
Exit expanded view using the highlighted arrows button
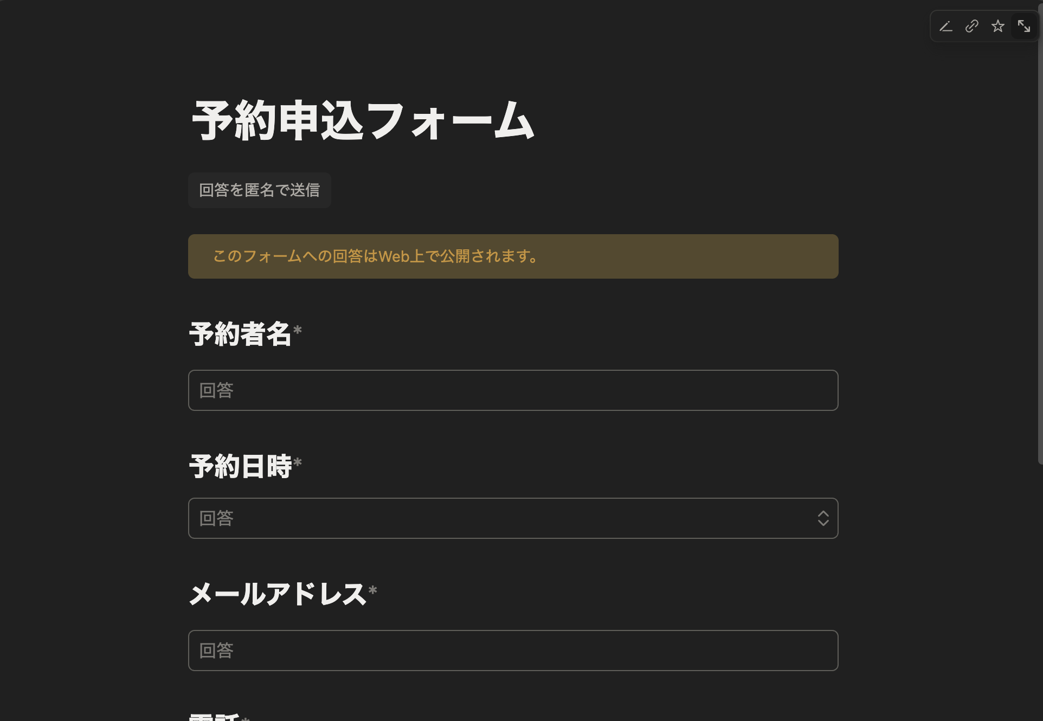coord(1024,25)
